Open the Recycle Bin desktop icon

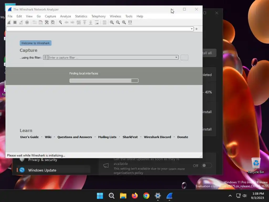[x=256, y=166]
